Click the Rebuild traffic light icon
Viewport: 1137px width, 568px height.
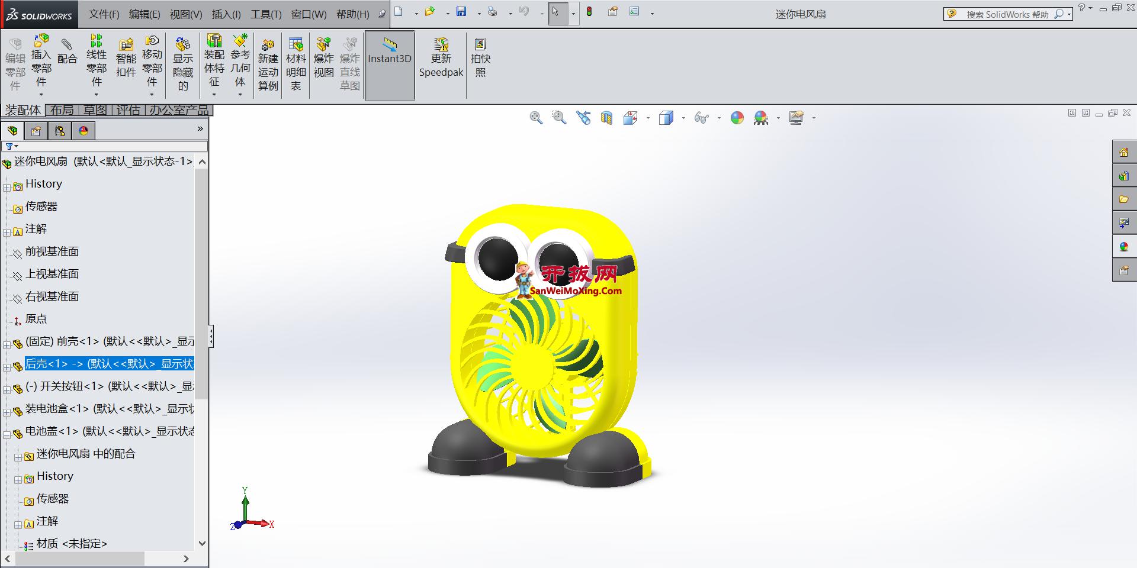[x=589, y=11]
